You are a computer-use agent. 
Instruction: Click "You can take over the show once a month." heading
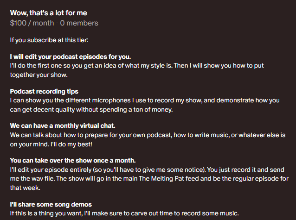73,160
